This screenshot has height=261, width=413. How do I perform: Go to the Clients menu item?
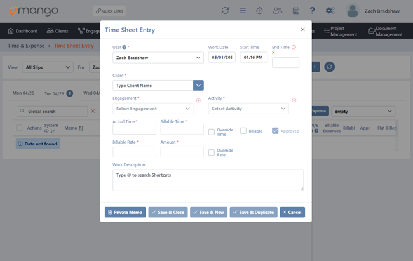click(x=57, y=30)
